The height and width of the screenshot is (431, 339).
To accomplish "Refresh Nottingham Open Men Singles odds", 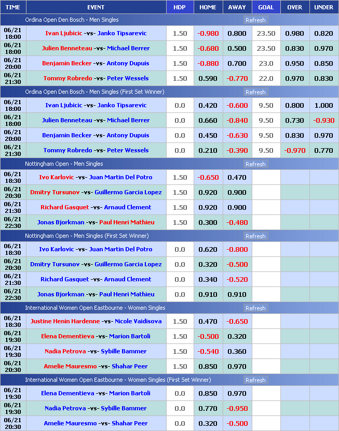I will point(255,164).
